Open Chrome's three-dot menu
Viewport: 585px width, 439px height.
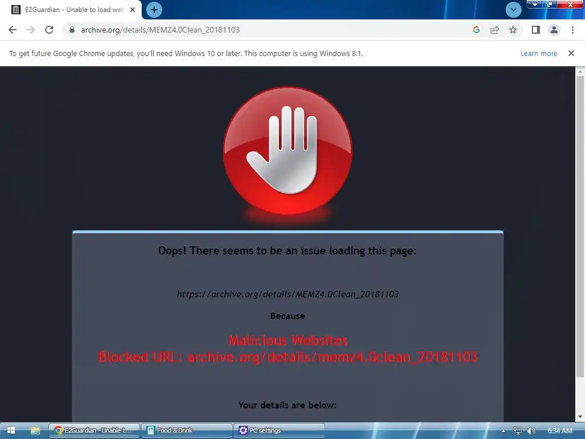(572, 30)
